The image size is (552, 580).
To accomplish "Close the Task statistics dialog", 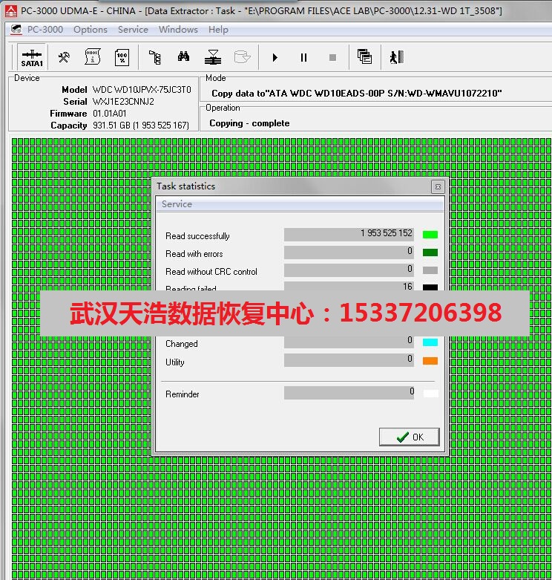I will click(438, 186).
